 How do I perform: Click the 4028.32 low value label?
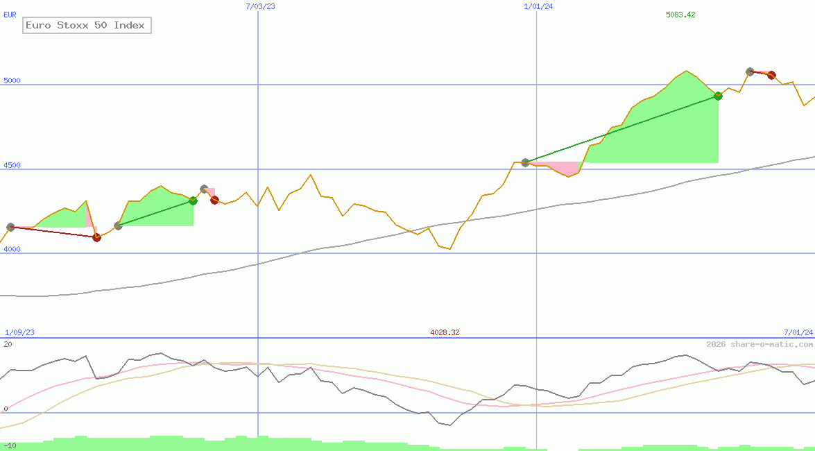[x=445, y=332]
